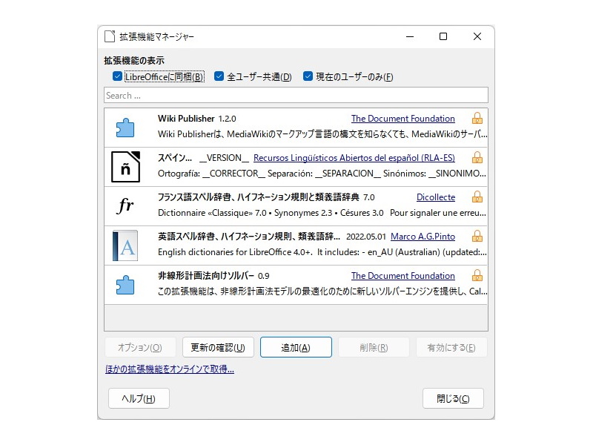Open The Document Foundation link for ソルバー extension
This screenshot has width=593, height=445.
(403, 276)
